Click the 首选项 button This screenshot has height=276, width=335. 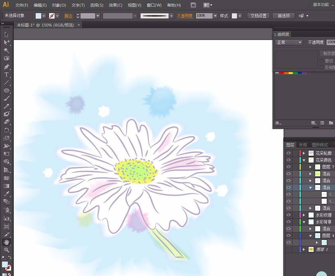click(x=284, y=16)
